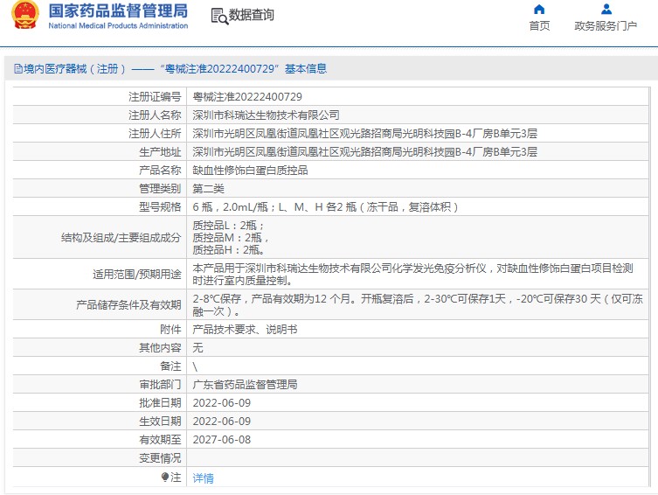Screen dimensions: 658x495
Task: Click the home house icon
Action: [539, 10]
